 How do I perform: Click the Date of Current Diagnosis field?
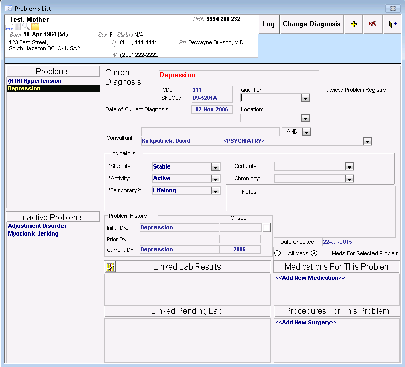point(212,109)
